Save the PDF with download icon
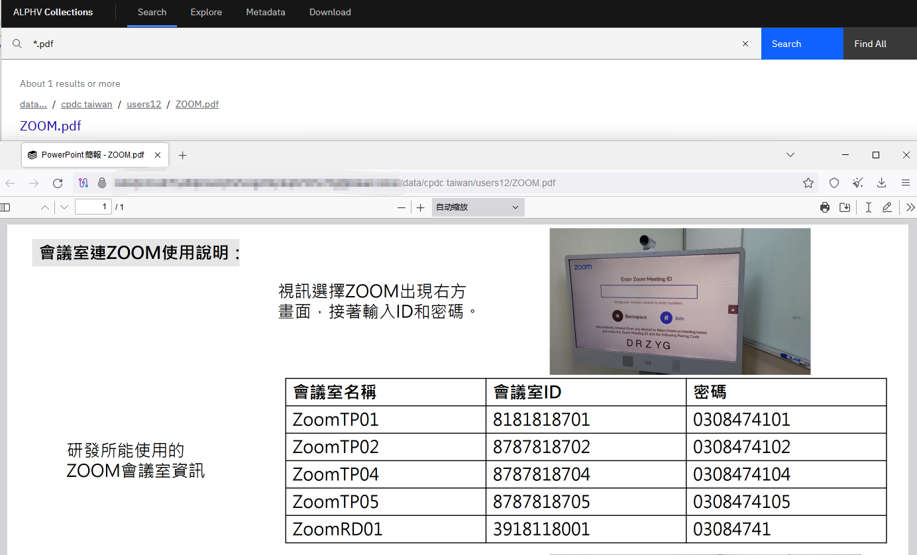 pos(845,207)
